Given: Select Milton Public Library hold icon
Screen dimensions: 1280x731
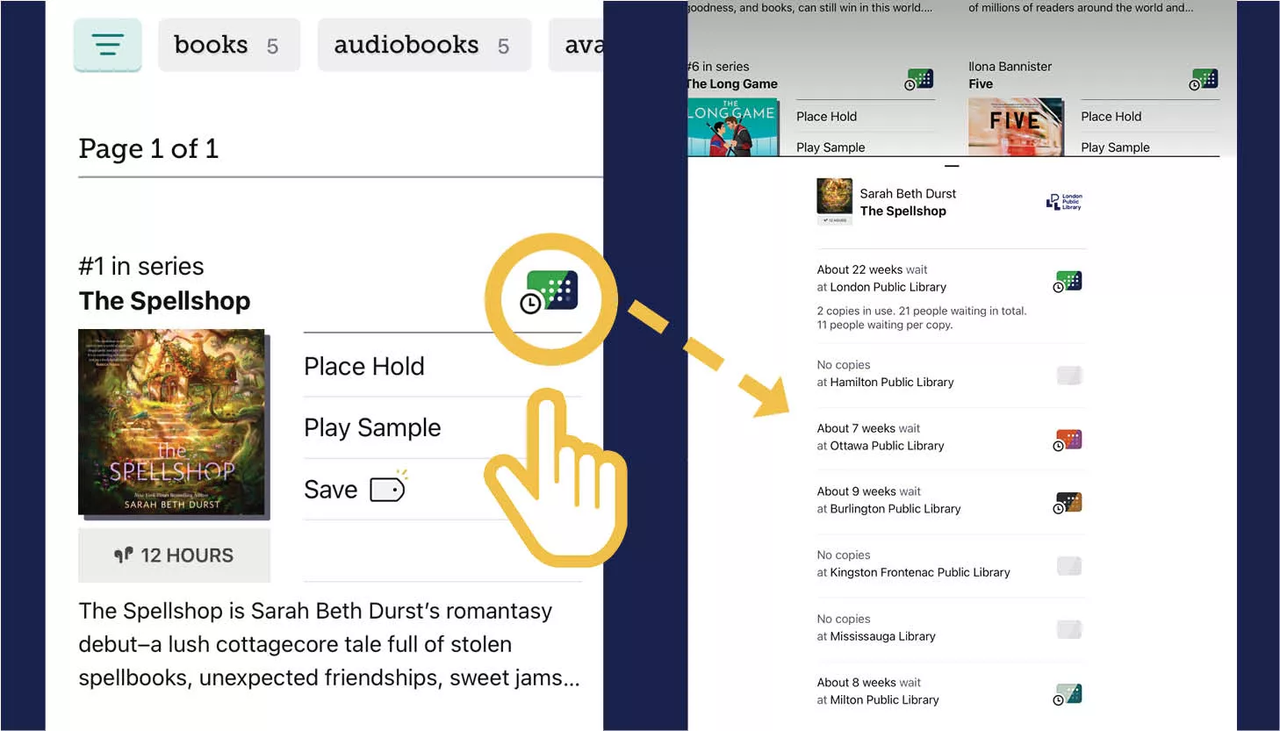Looking at the screenshot, I should coord(1068,695).
